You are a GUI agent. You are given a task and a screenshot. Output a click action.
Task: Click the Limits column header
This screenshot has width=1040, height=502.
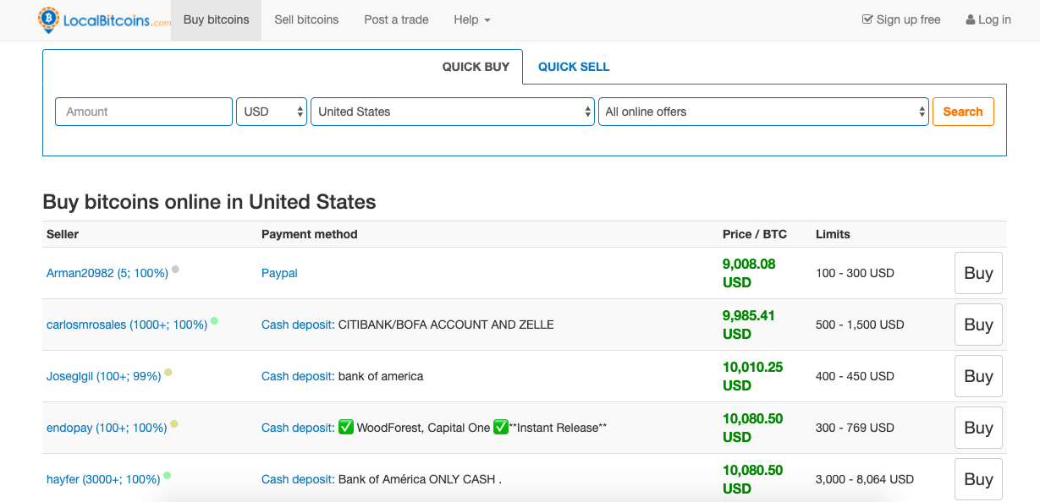[x=833, y=234]
